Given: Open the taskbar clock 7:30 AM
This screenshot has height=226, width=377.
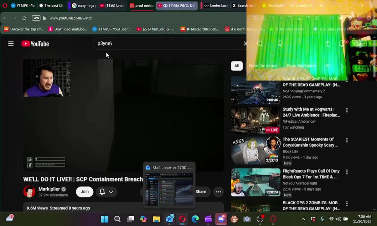Looking at the screenshot, I should click(x=362, y=219).
